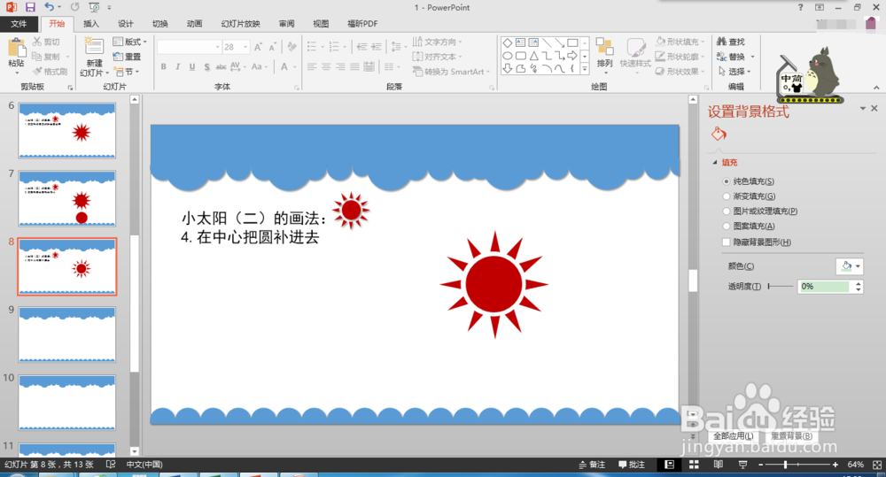Screen dimensions: 886x477
Task: Select the Format Painter (格式刷)
Action: (50, 71)
